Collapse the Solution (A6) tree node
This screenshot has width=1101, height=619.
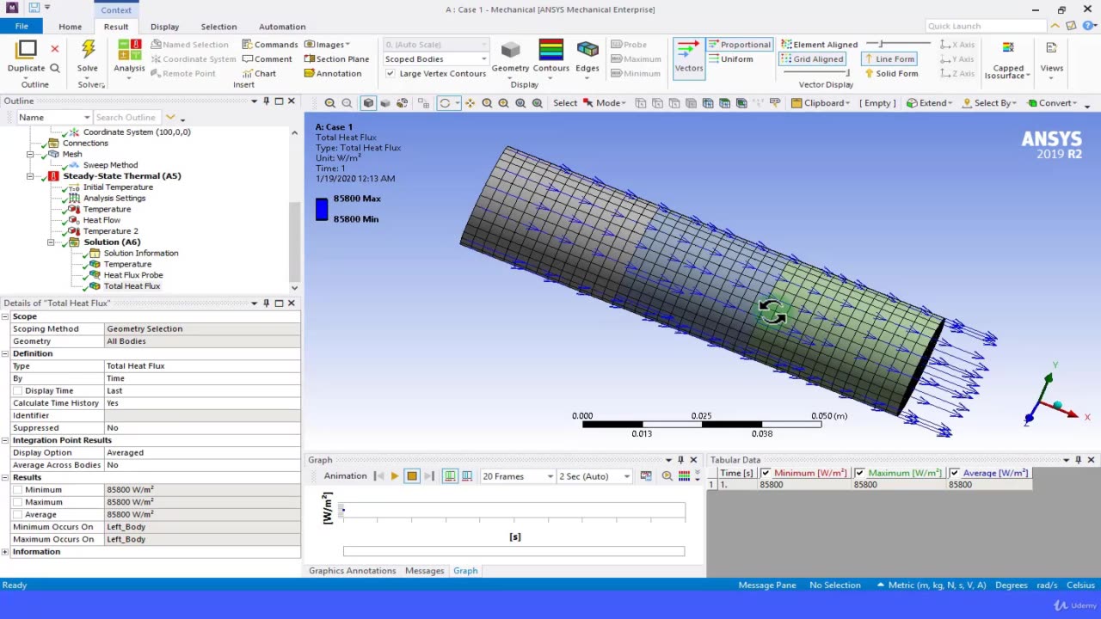click(51, 242)
